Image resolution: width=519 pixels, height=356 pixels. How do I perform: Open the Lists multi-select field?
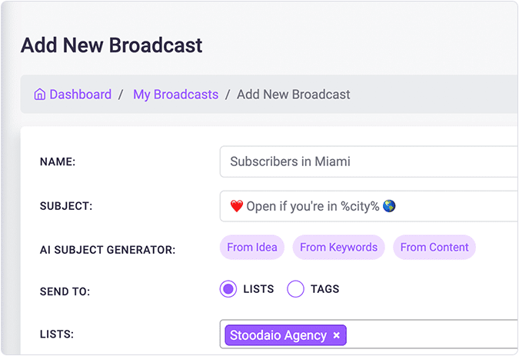(431, 335)
